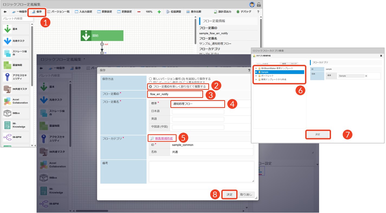
Task: Click the green plus zoom-in icon
Action: [x=159, y=12]
